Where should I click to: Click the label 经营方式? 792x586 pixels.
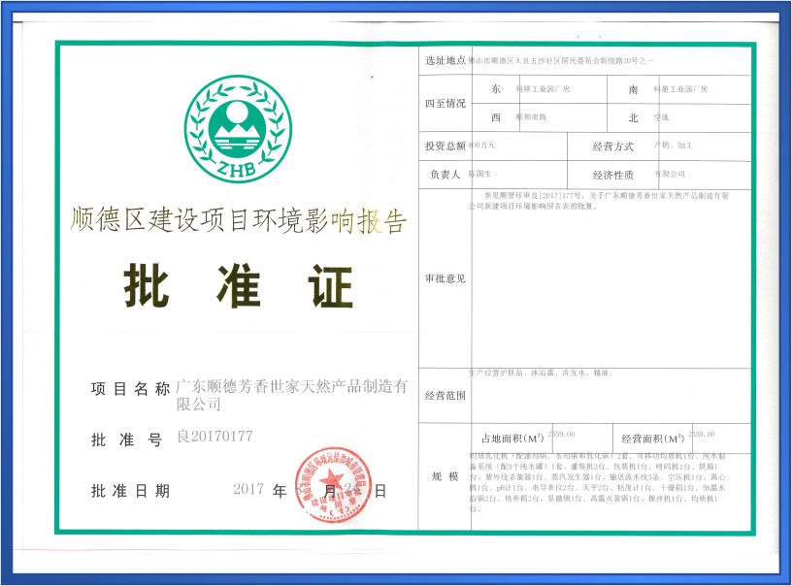point(613,146)
